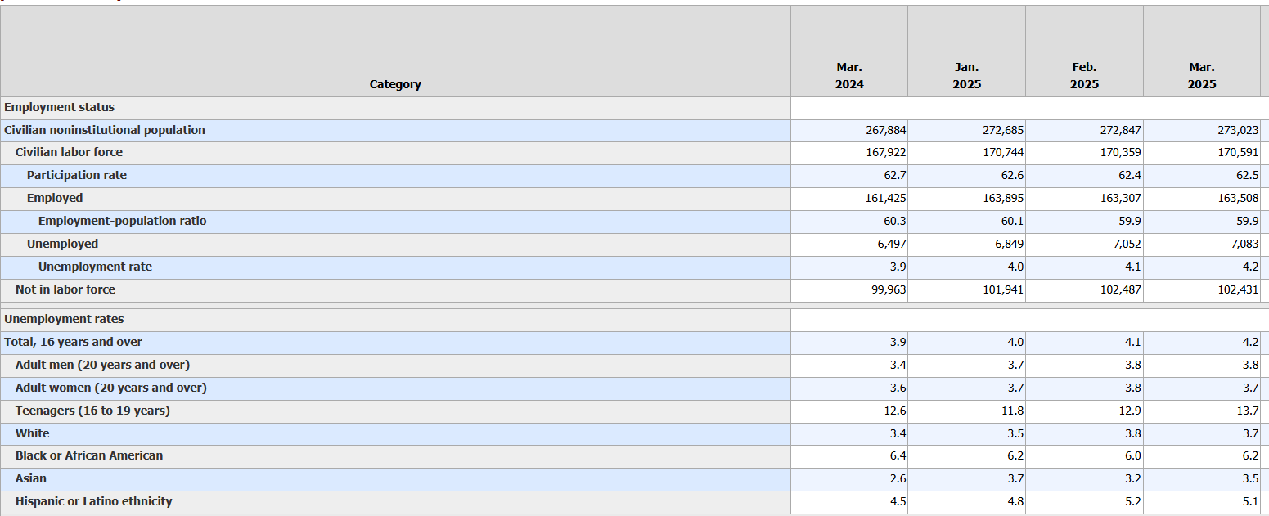Select the Black or African American row label
This screenshot has height=516, width=1269.
[x=89, y=455]
